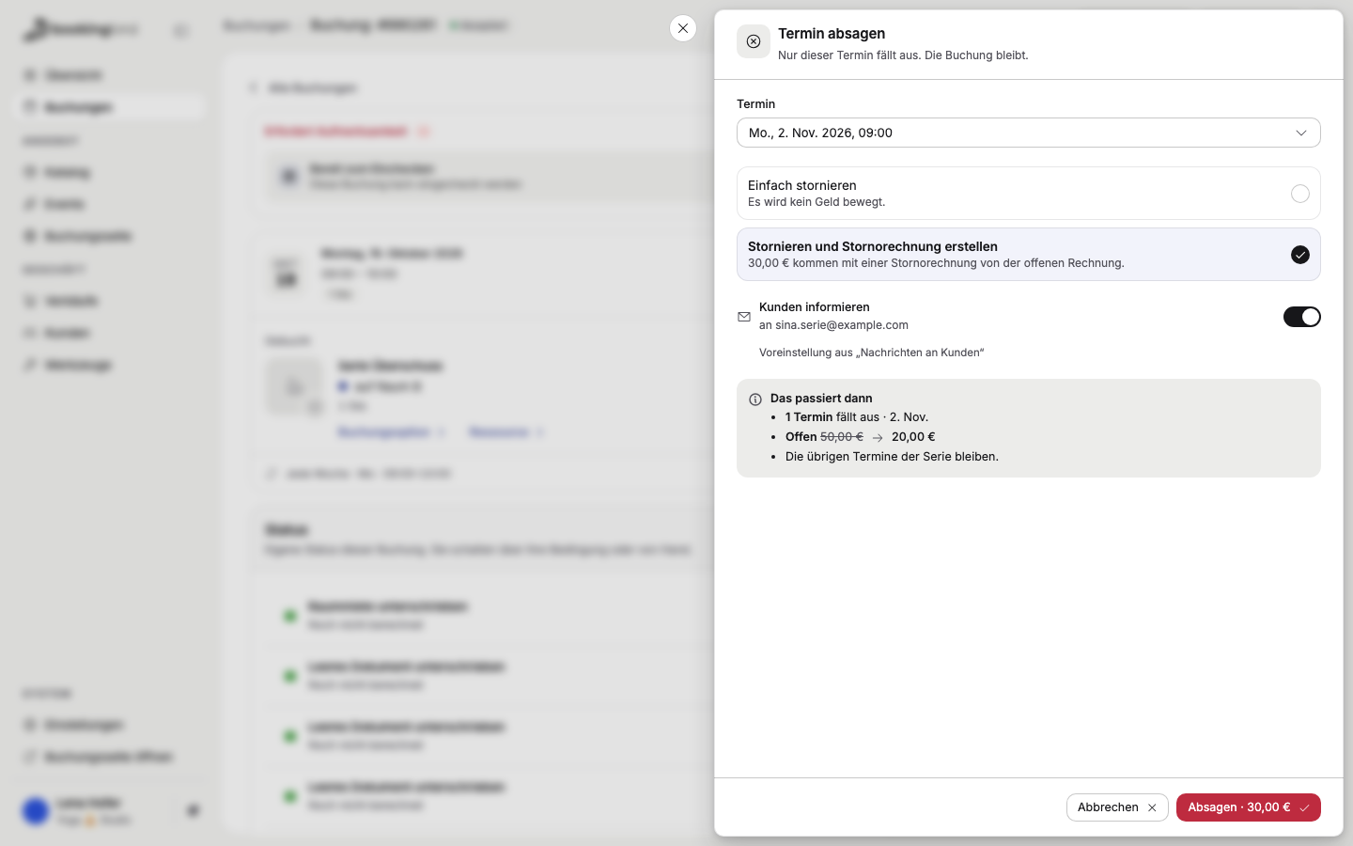The image size is (1353, 846).
Task: Click the cancel-circle icon beside Termin absagen
Action: pos(754,41)
